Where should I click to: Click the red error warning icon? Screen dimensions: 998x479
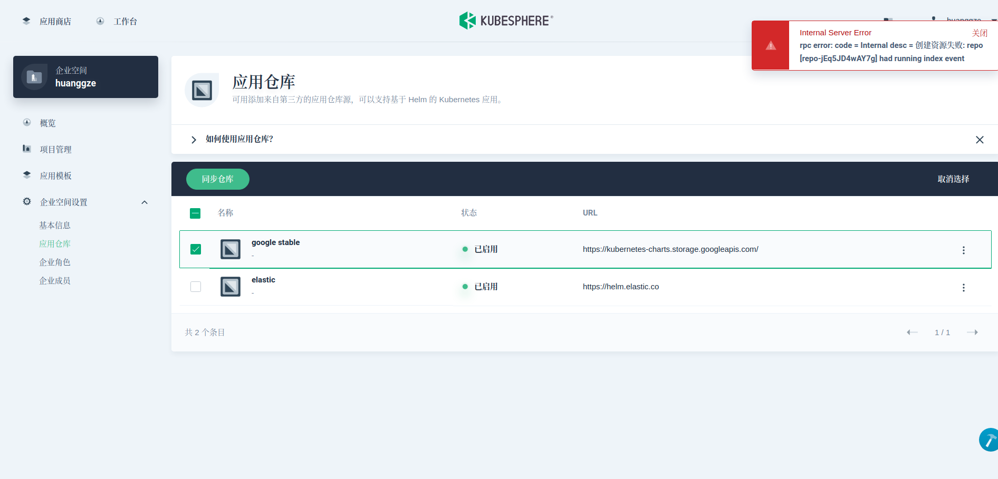[x=771, y=45]
